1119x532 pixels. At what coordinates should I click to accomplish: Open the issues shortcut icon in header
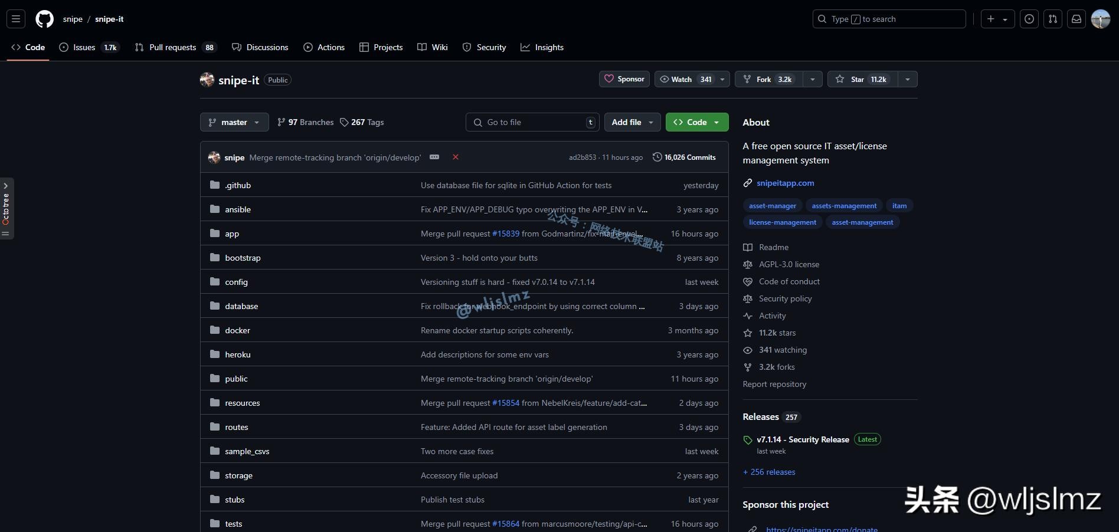point(1029,19)
